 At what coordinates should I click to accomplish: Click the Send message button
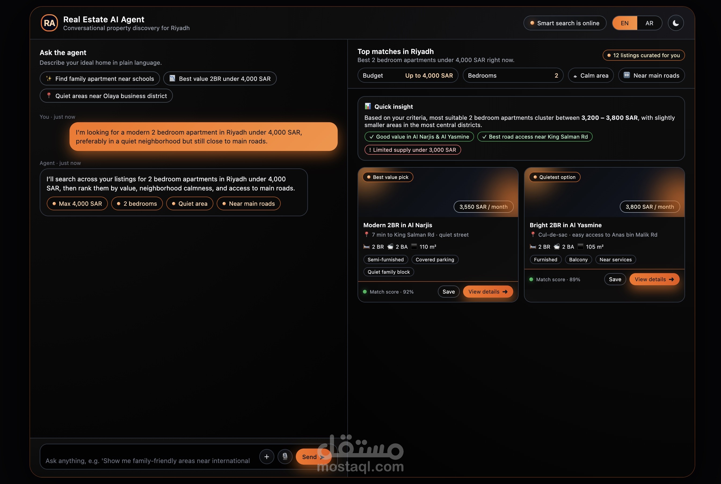coord(309,457)
